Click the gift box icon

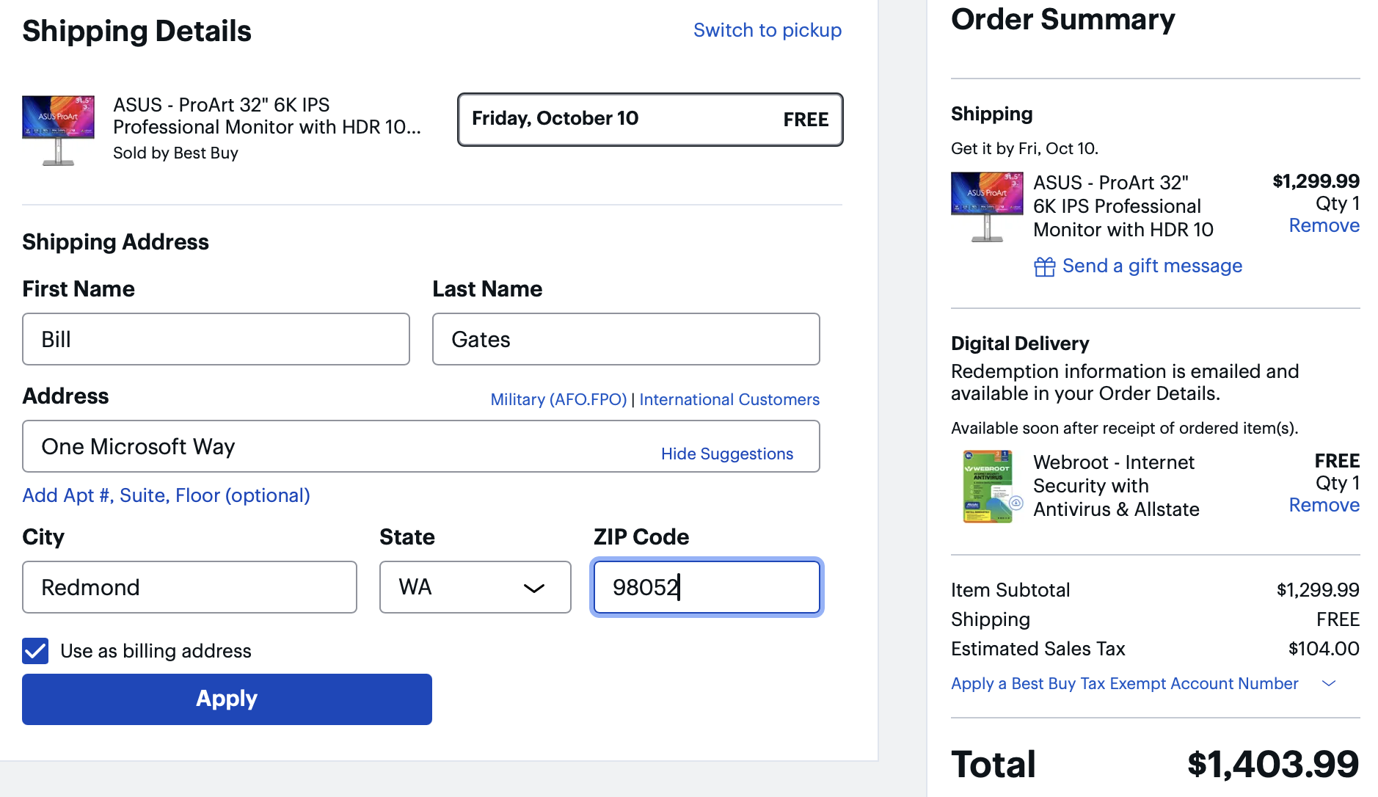(1044, 266)
